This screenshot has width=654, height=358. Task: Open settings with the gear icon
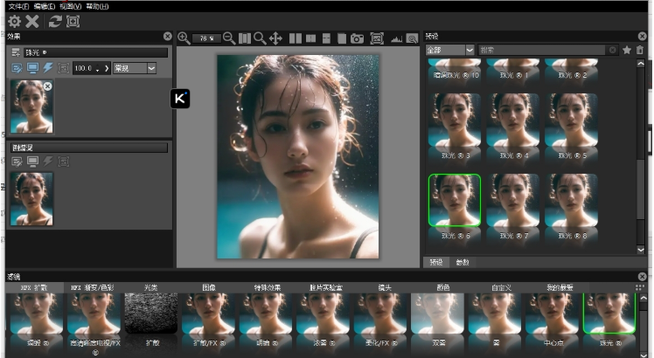pos(14,21)
